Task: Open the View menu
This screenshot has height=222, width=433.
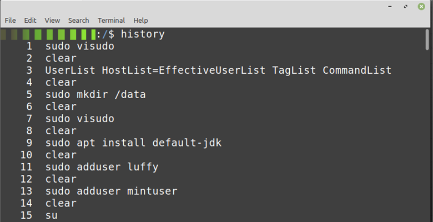Action: (x=52, y=21)
